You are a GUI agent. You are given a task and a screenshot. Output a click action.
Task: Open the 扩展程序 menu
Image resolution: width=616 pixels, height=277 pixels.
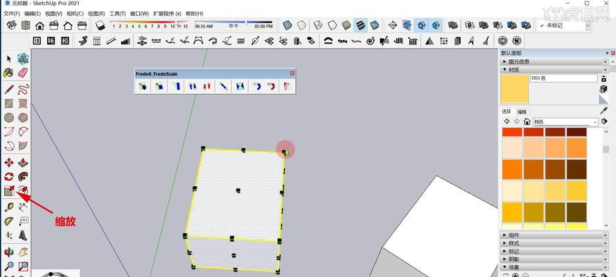168,14
